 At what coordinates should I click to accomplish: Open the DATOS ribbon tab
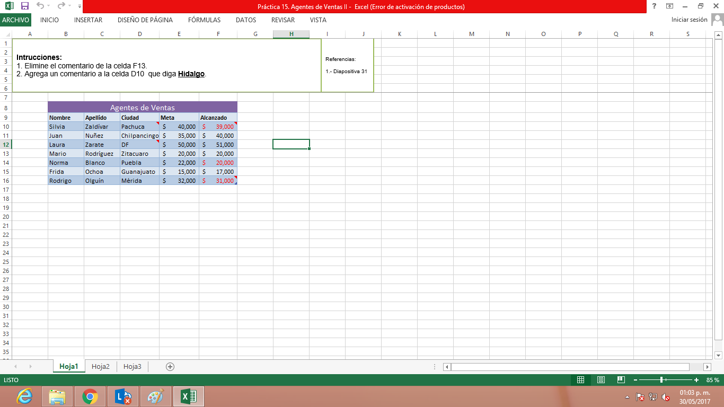(246, 20)
